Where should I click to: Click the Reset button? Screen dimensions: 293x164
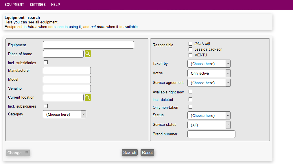tap(147, 153)
